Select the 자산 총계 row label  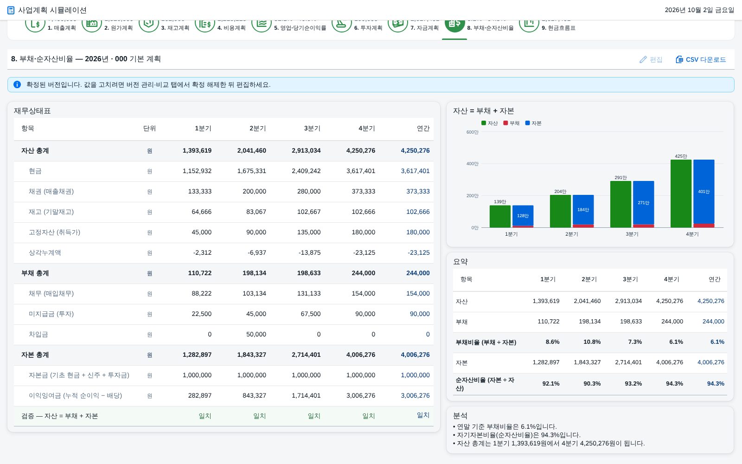(x=35, y=151)
